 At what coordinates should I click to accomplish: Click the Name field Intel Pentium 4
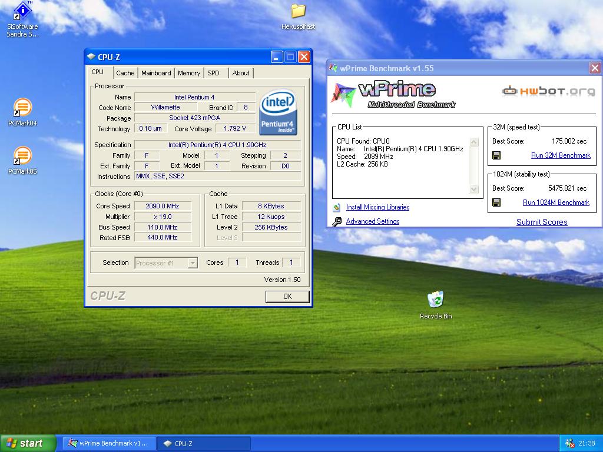click(194, 97)
